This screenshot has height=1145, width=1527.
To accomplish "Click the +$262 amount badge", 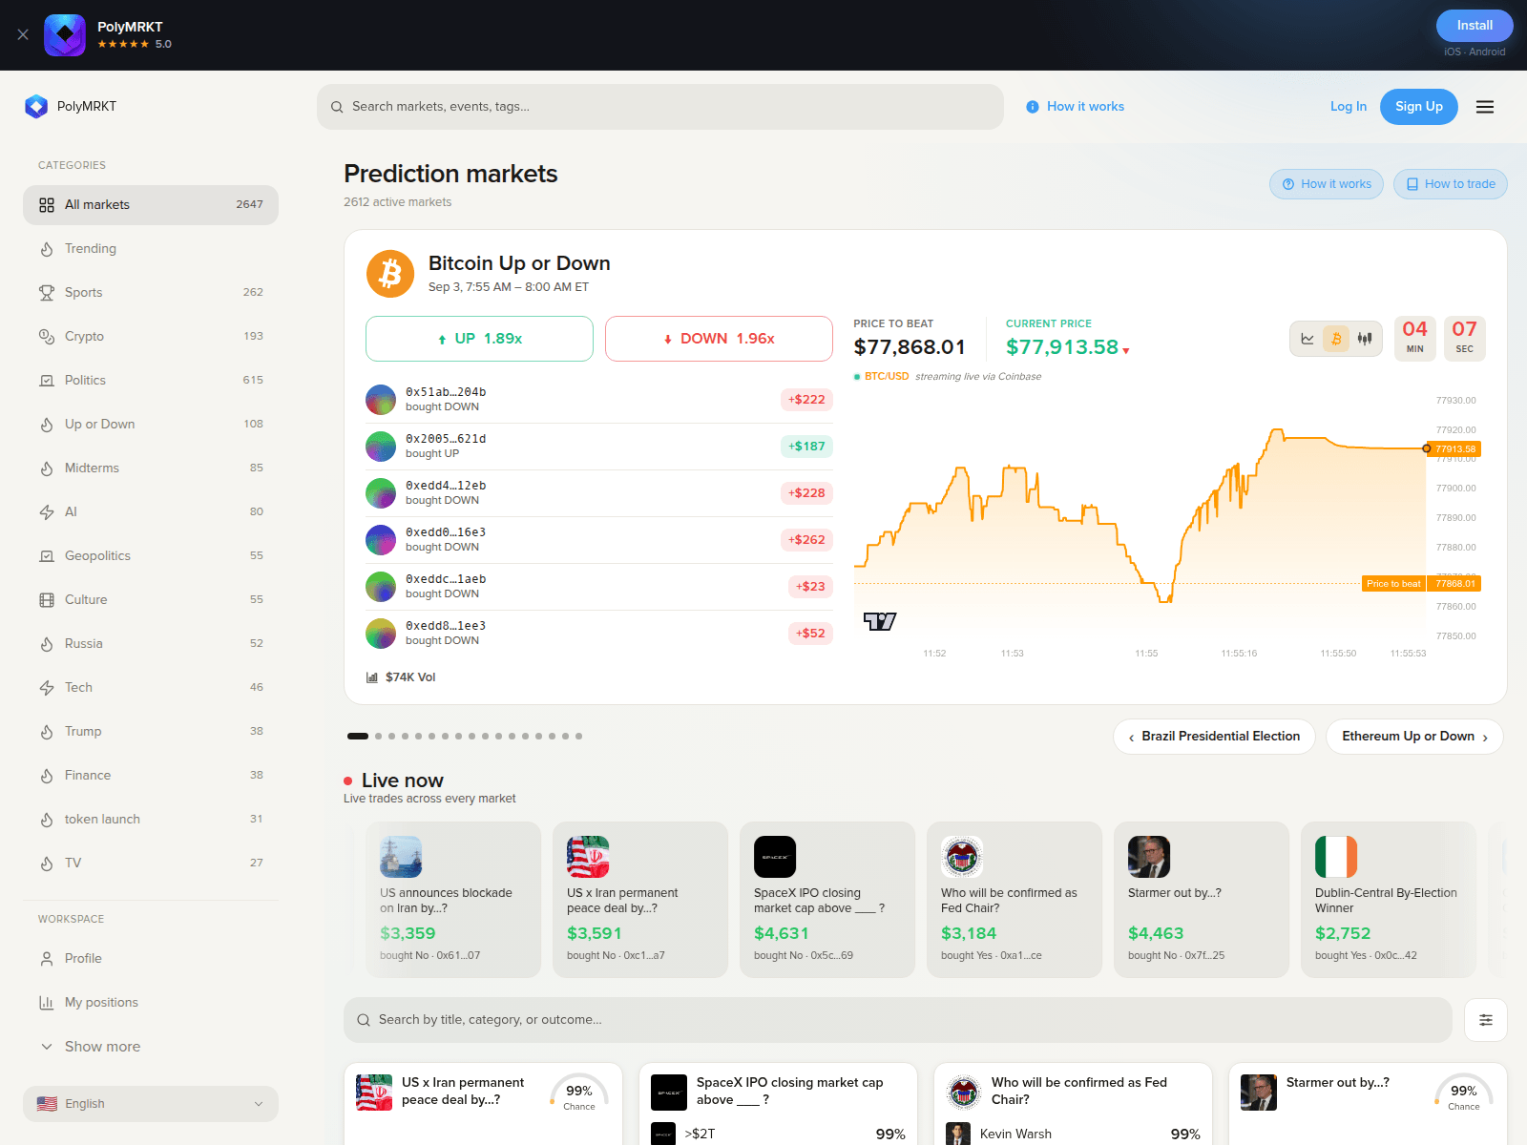I will 806,540.
